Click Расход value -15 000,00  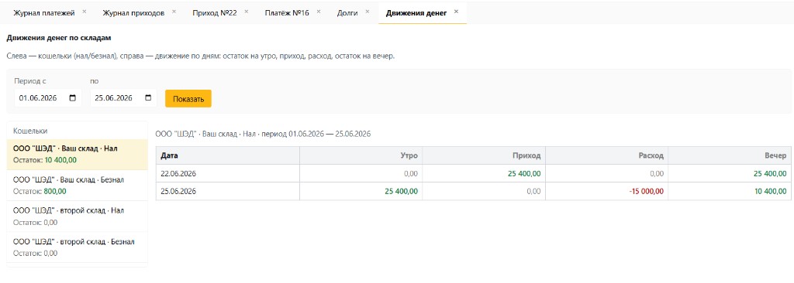coord(645,192)
